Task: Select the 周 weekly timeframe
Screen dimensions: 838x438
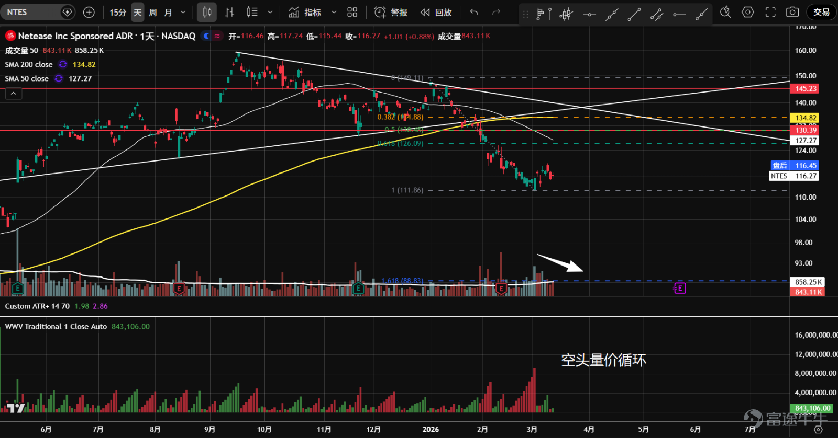Action: click(x=153, y=12)
